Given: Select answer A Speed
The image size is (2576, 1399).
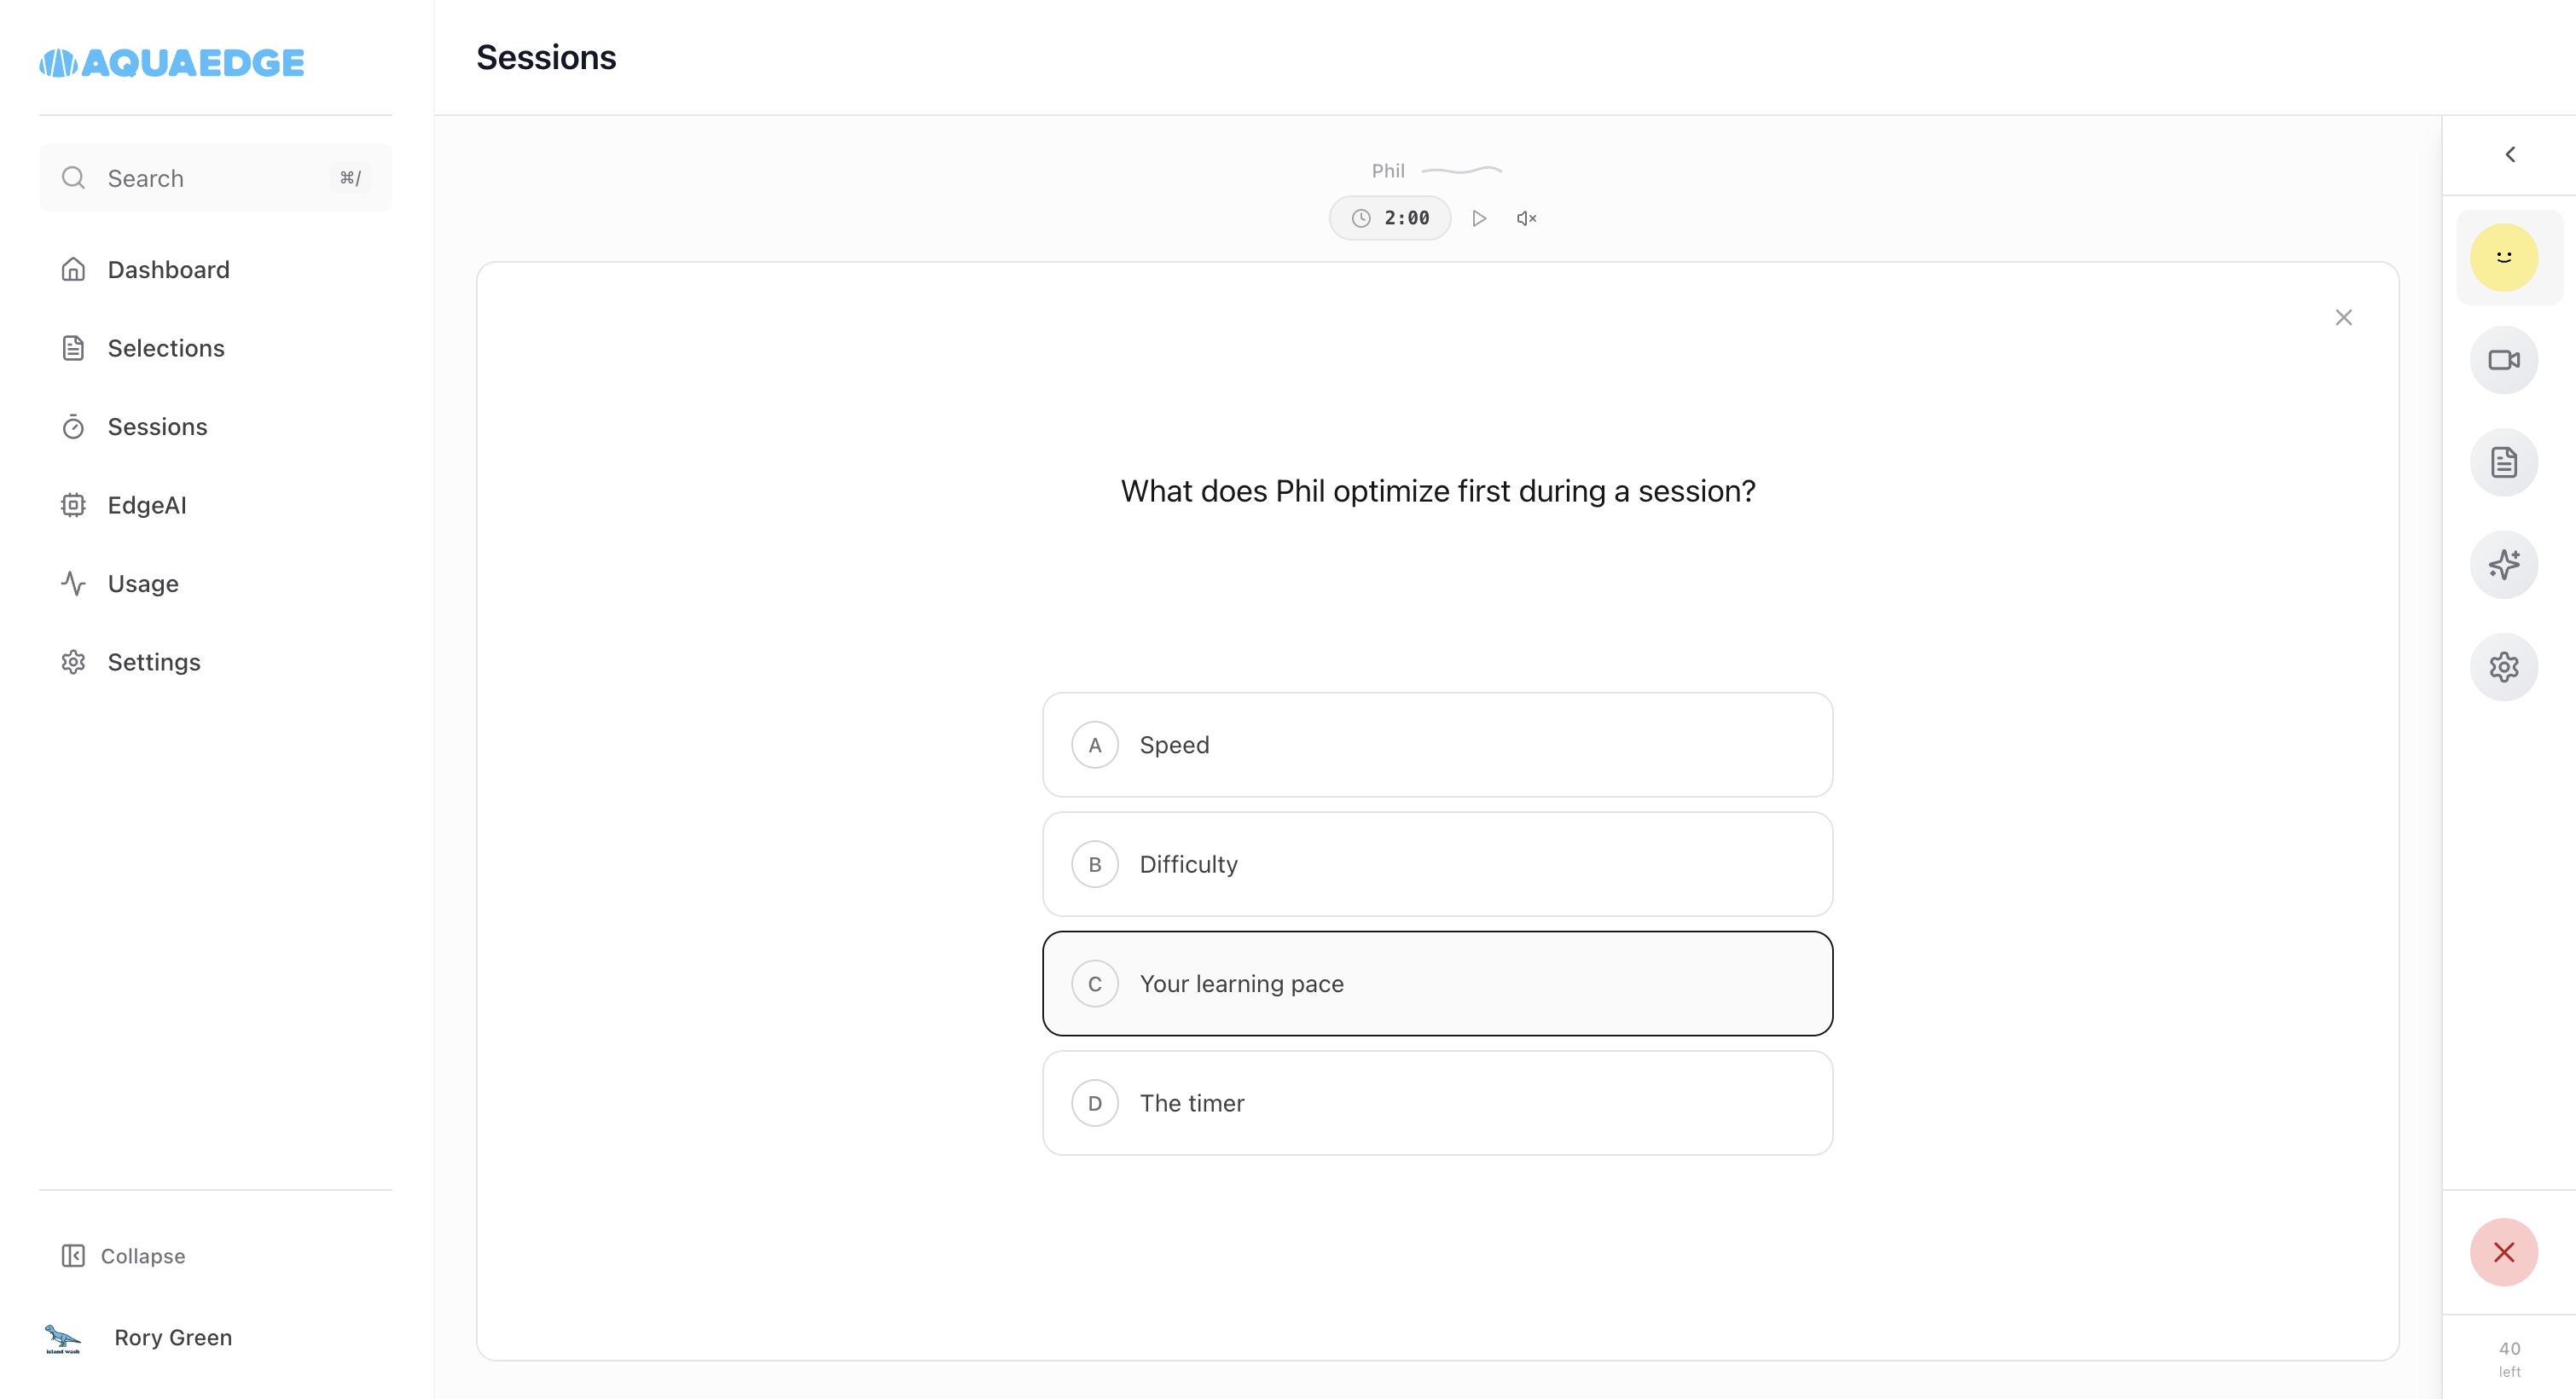Looking at the screenshot, I should [x=1437, y=745].
